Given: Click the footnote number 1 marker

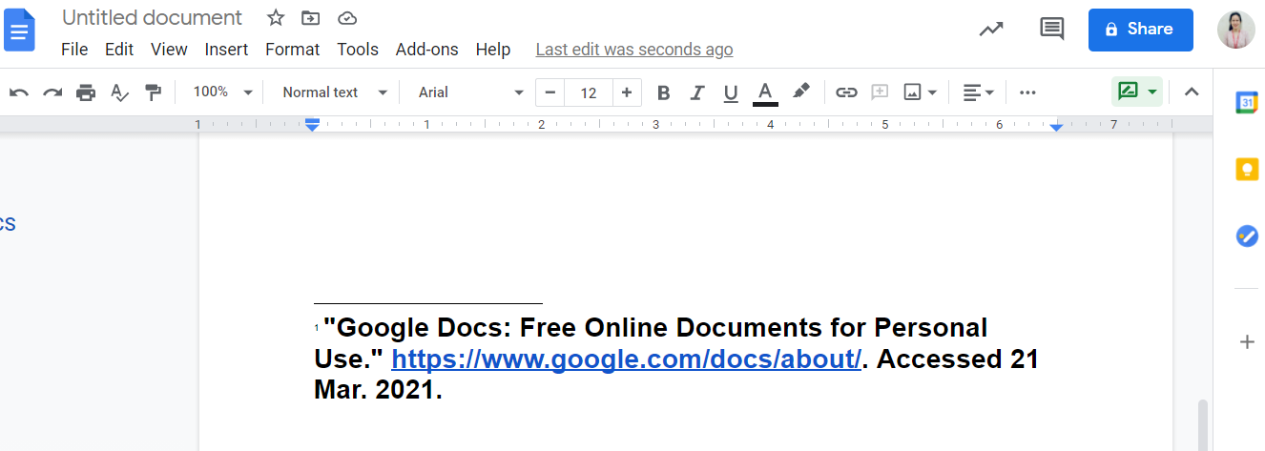Looking at the screenshot, I should coord(317,328).
